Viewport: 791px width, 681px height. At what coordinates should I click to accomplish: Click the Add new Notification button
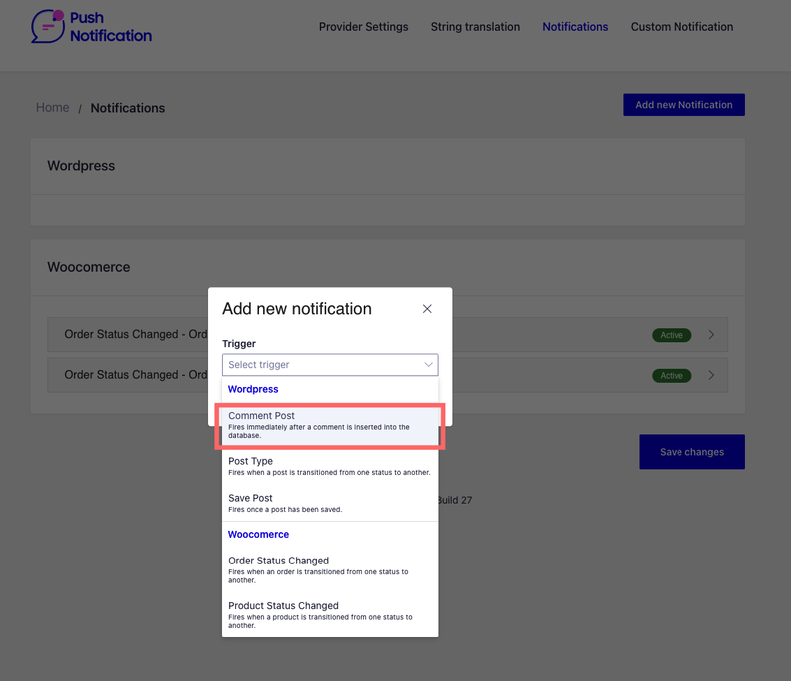coord(683,104)
